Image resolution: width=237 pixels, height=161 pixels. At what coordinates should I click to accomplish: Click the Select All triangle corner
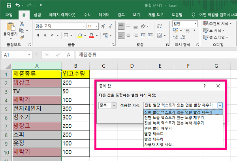coord(8,66)
